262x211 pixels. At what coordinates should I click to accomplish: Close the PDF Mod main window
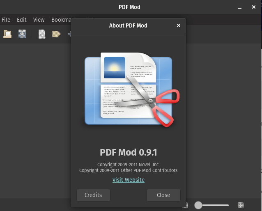[x=254, y=7]
